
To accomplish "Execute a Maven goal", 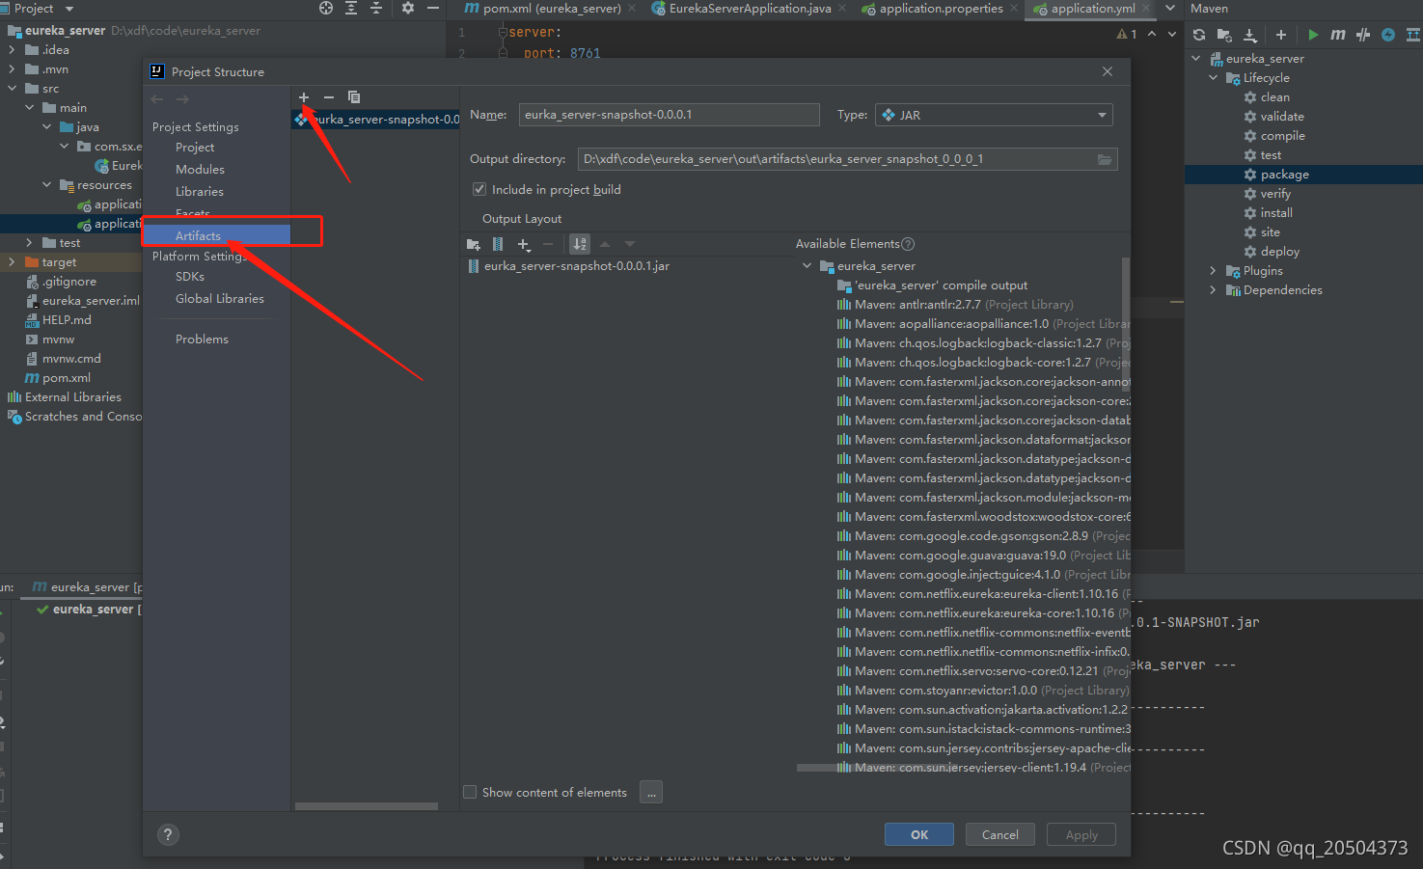I will click(1338, 35).
